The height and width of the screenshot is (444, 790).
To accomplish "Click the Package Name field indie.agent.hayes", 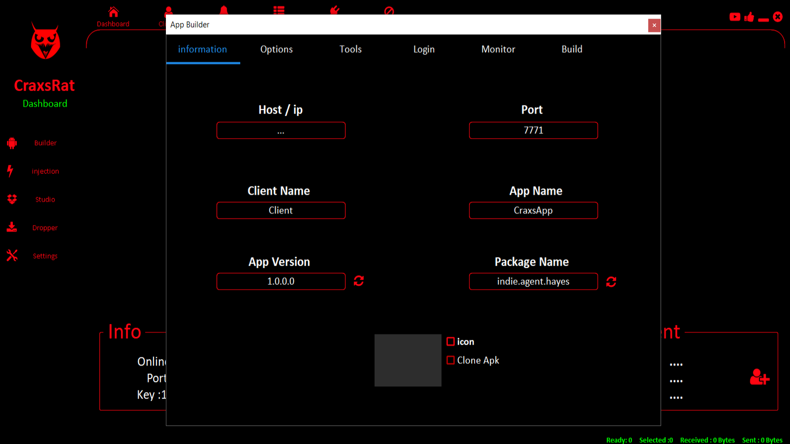I will tap(533, 281).
